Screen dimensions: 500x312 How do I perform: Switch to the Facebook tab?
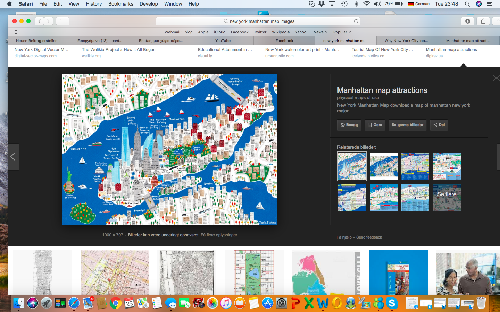[284, 41]
